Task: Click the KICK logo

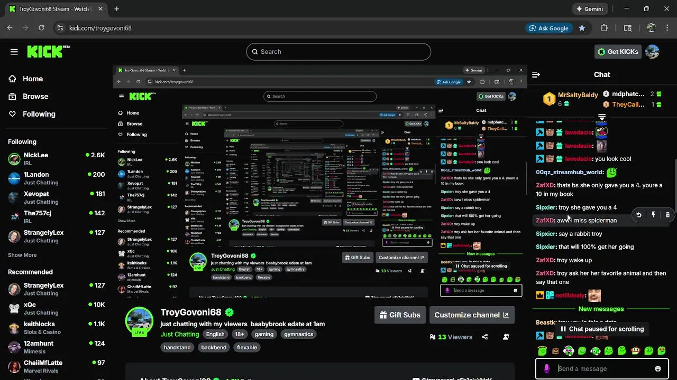Action: pyautogui.click(x=48, y=51)
